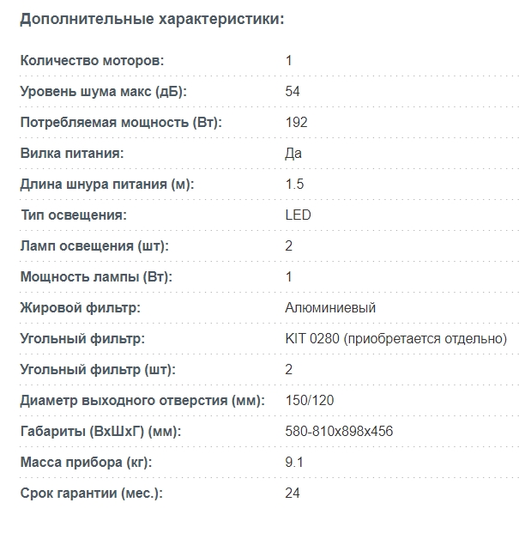The image size is (519, 539).
Task: Click the LED lighting type value
Action: [298, 215]
